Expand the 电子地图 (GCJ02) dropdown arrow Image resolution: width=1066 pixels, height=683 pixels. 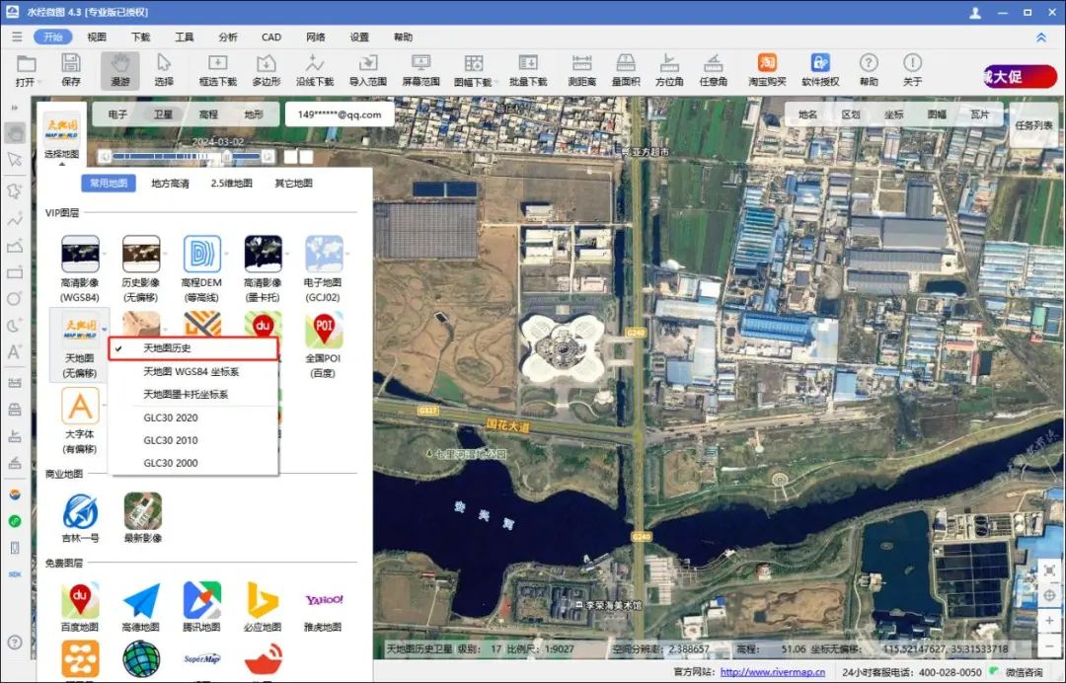coord(347,254)
